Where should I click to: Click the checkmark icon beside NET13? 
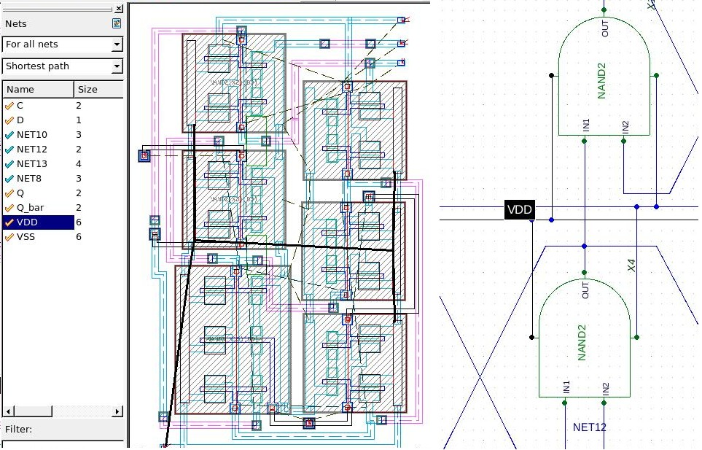pos(9,164)
